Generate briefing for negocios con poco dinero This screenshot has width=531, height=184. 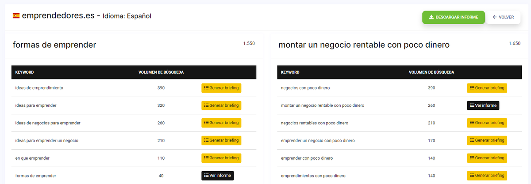point(487,88)
